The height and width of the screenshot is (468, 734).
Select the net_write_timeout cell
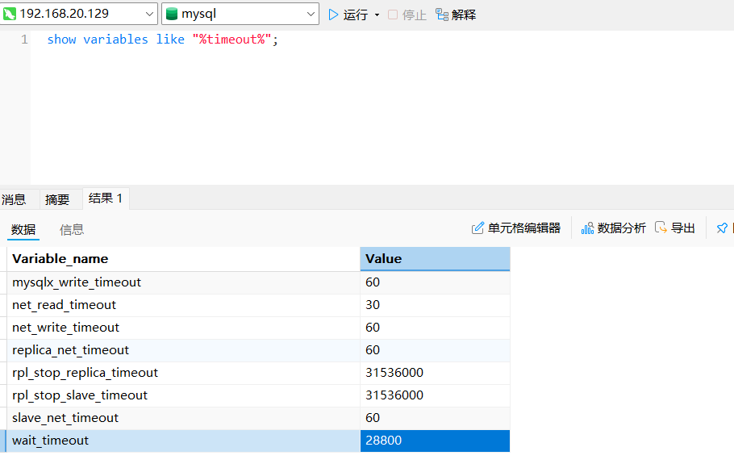183,328
